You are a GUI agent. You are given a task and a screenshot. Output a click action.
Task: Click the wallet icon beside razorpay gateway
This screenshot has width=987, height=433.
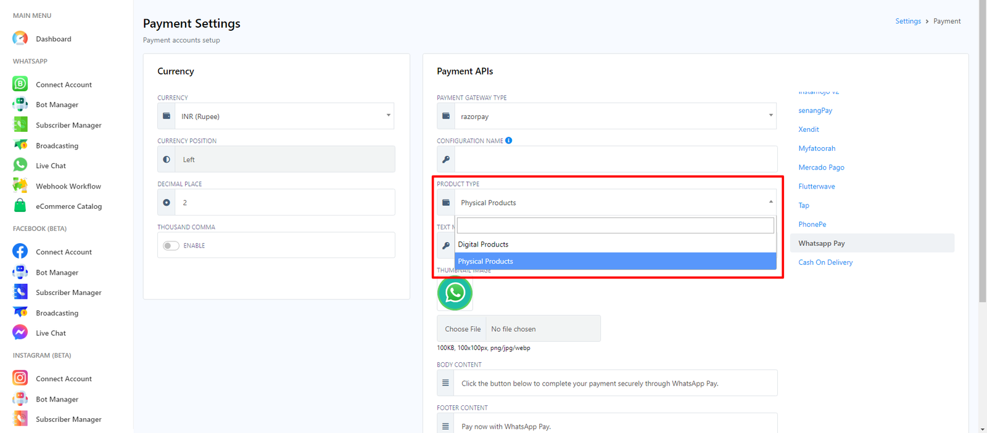pyautogui.click(x=446, y=116)
